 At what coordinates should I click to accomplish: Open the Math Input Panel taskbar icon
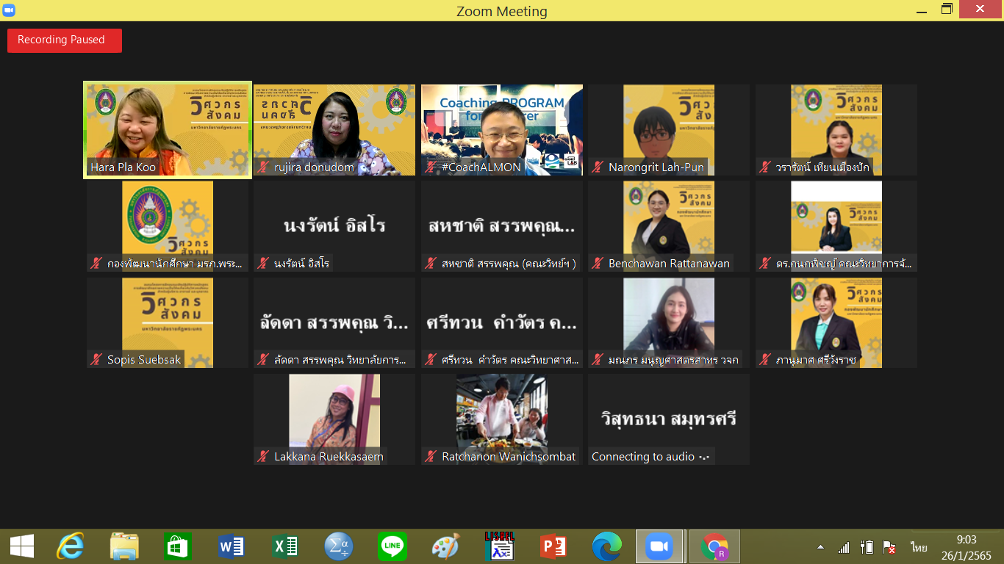coord(339,546)
